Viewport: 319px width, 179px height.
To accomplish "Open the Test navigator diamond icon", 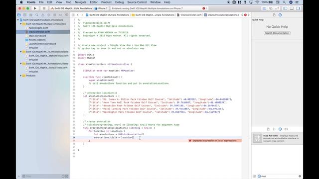I will 49,15.
